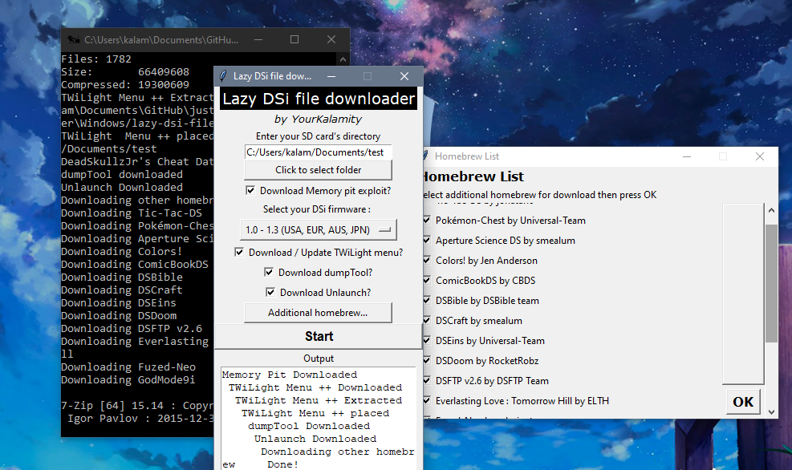This screenshot has width=792, height=470.
Task: Click the Homebrew list scroll up arrow
Action: click(771, 210)
